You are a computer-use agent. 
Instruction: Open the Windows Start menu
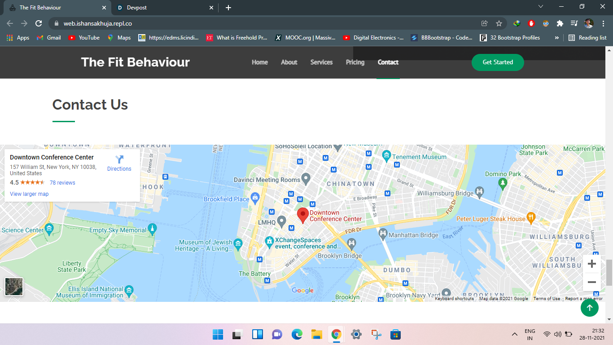point(218,334)
